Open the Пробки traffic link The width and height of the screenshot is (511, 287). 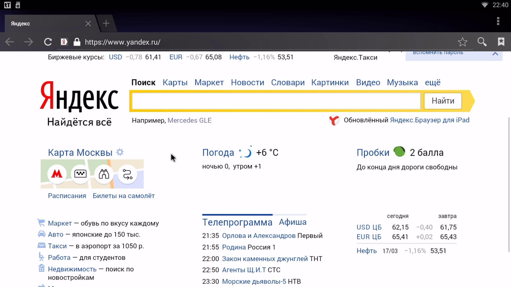point(373,153)
